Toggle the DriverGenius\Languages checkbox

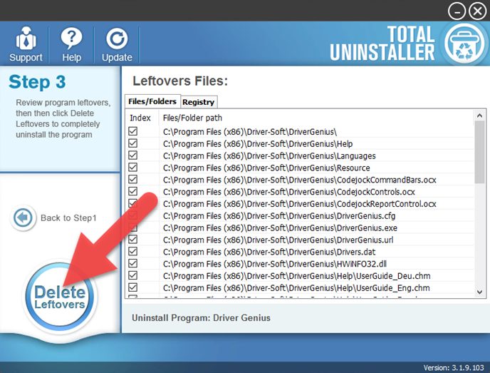(132, 155)
